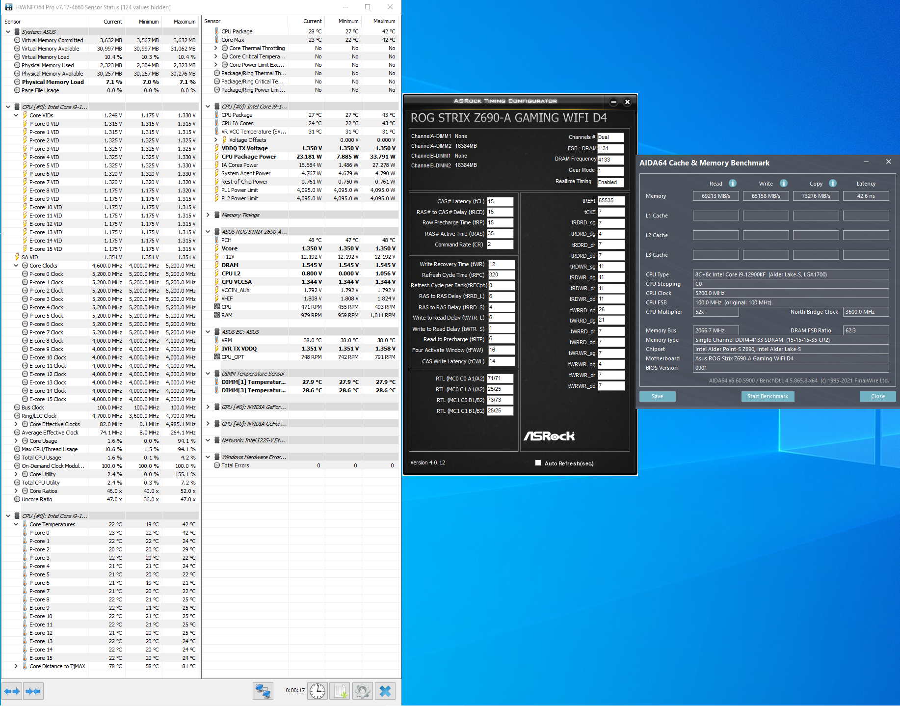
Task: Reset min/max values with the clock icon
Action: tap(318, 691)
